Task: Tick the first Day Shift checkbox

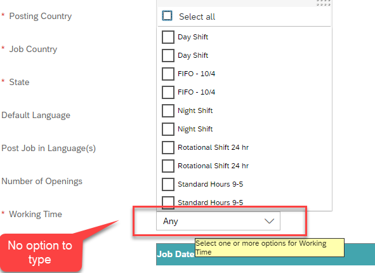Action: pyautogui.click(x=168, y=37)
